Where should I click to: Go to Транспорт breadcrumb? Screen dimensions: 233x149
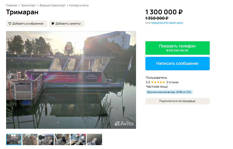pos(28,6)
